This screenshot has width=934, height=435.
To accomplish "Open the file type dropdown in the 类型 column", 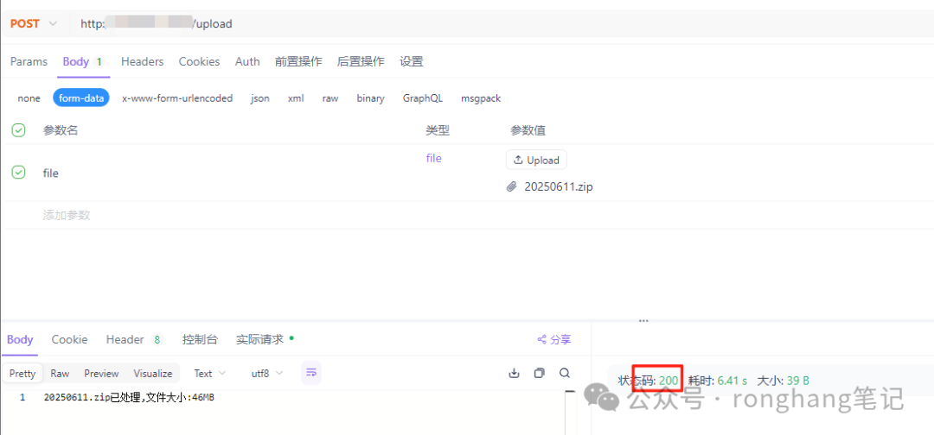I will tap(433, 158).
